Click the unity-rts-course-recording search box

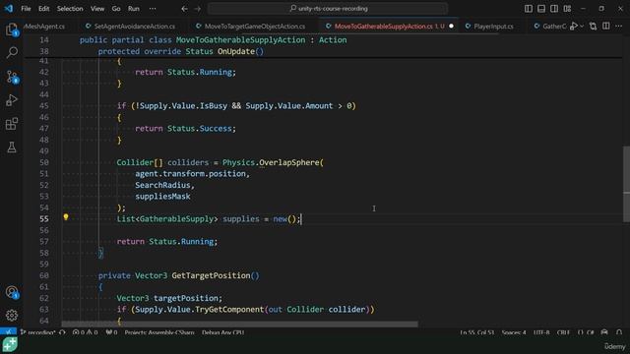(x=328, y=9)
